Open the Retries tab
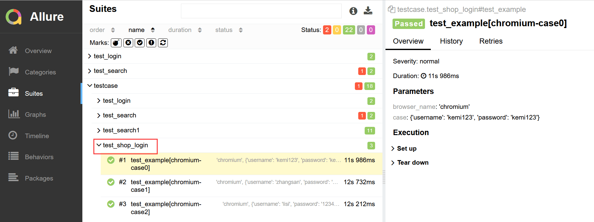 491,41
